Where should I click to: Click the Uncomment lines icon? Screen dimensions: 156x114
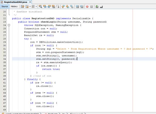pyautogui.click(x=101, y=7)
